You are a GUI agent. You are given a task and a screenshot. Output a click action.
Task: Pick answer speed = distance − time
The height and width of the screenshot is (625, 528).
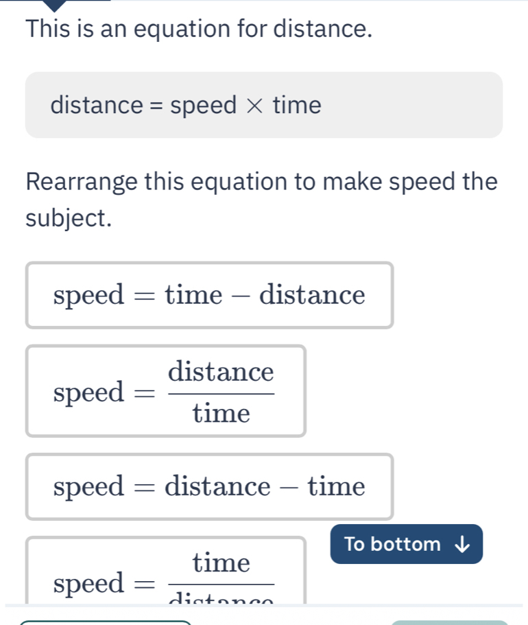coord(209,487)
